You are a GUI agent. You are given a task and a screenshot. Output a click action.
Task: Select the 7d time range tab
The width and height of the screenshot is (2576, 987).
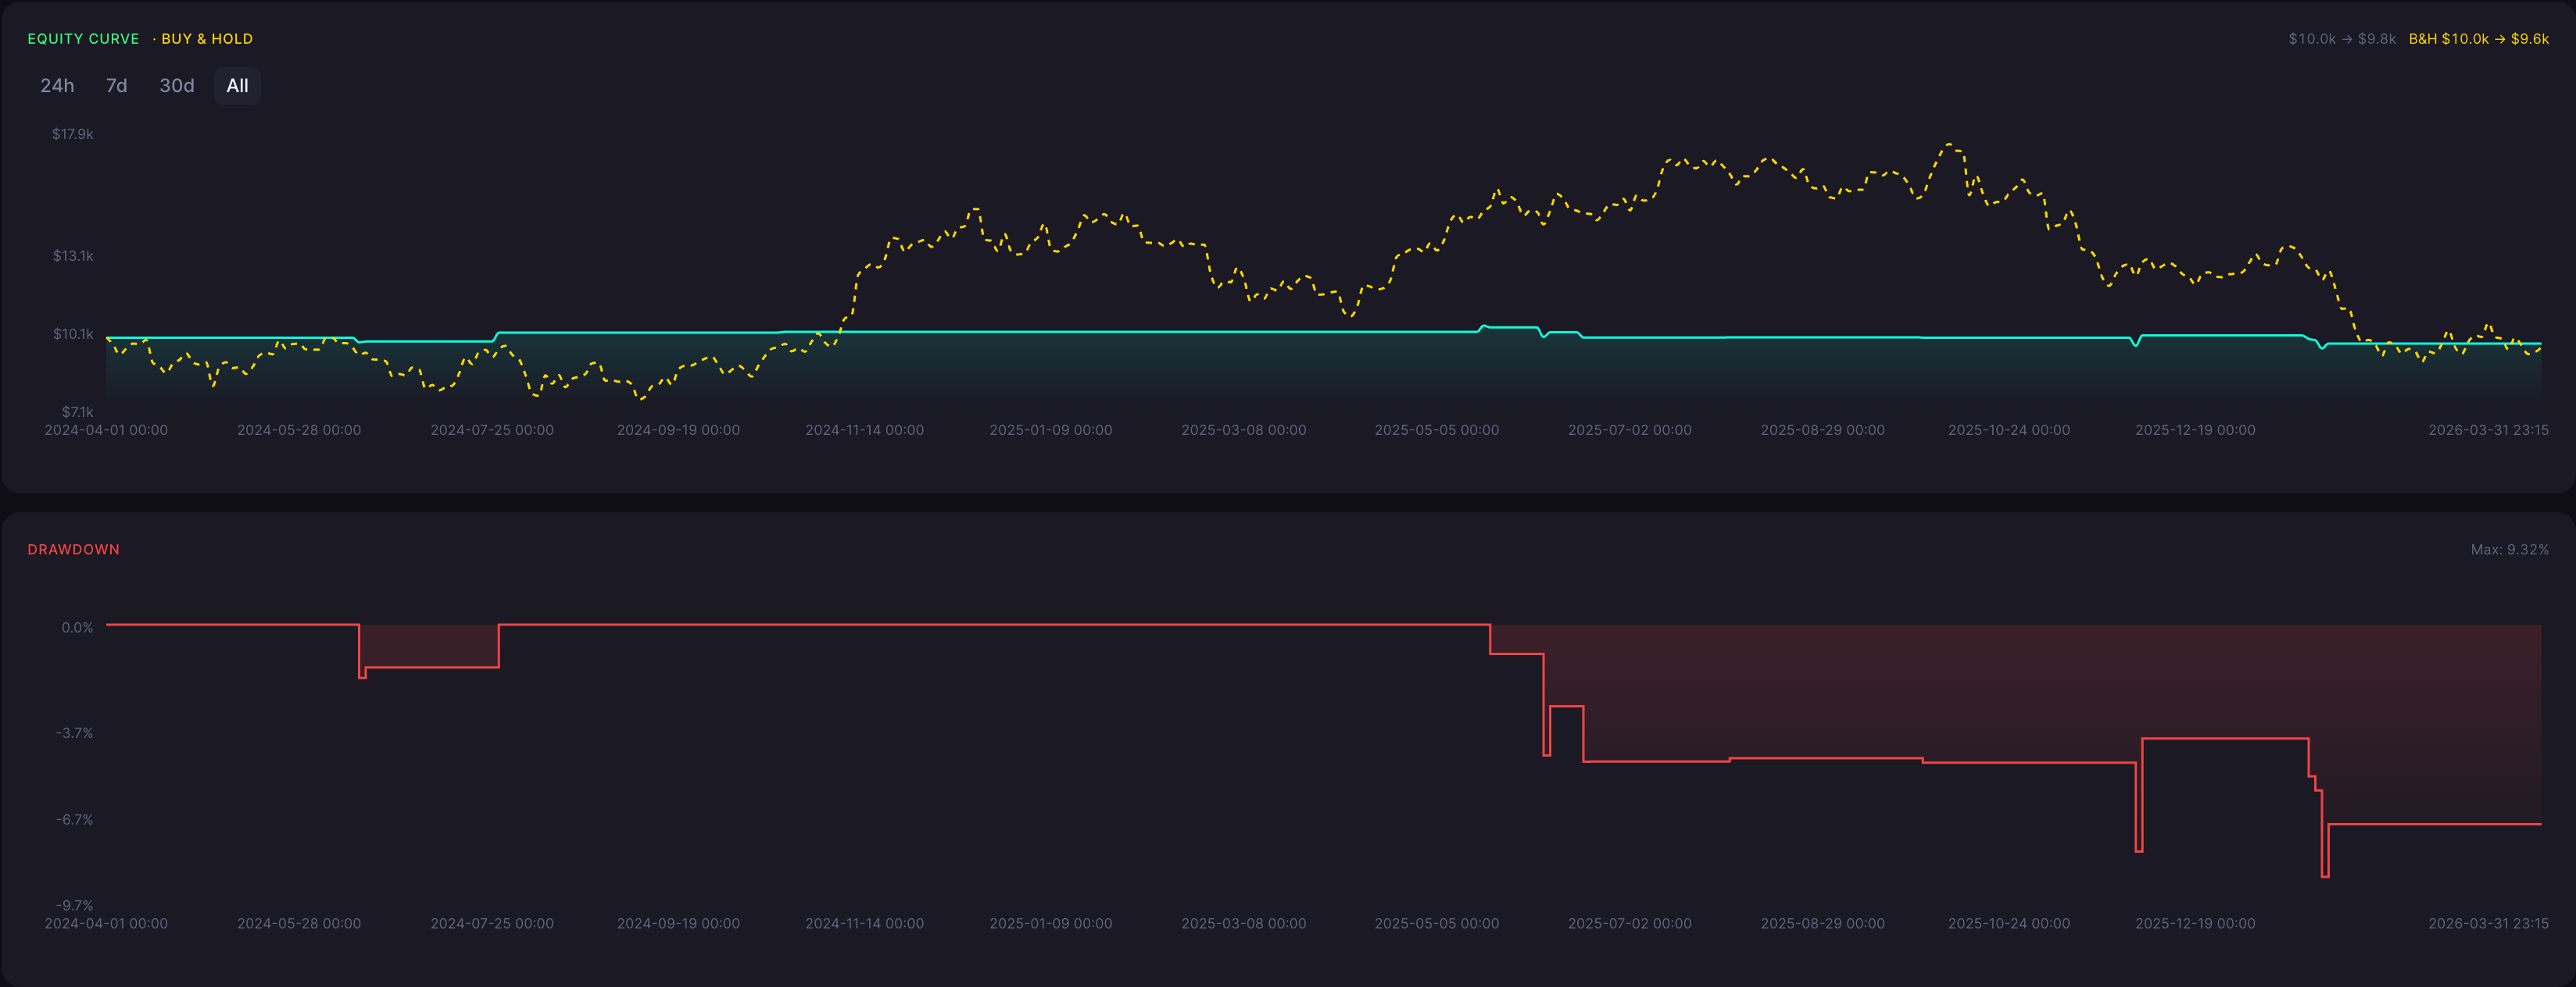117,86
